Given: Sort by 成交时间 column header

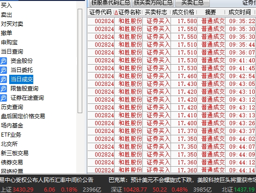Looking at the screenshot, I should (239, 12).
